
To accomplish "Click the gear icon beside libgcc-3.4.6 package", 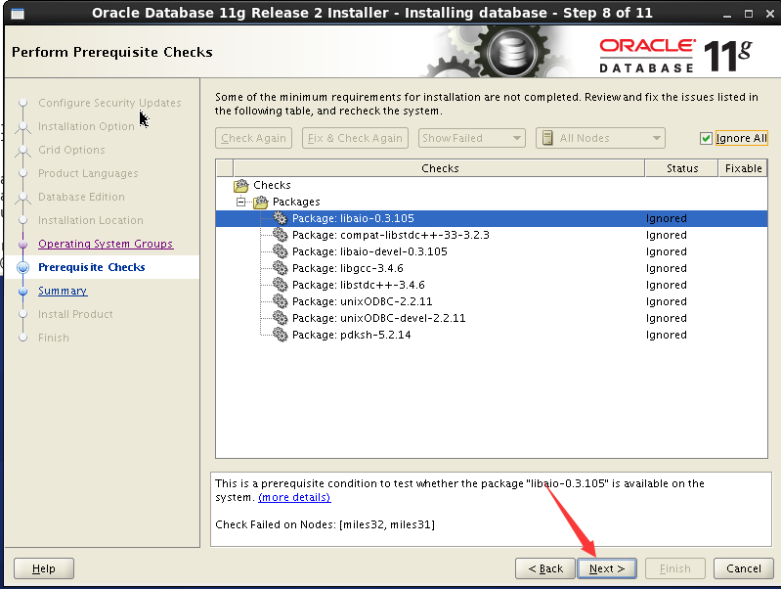I will 281,268.
